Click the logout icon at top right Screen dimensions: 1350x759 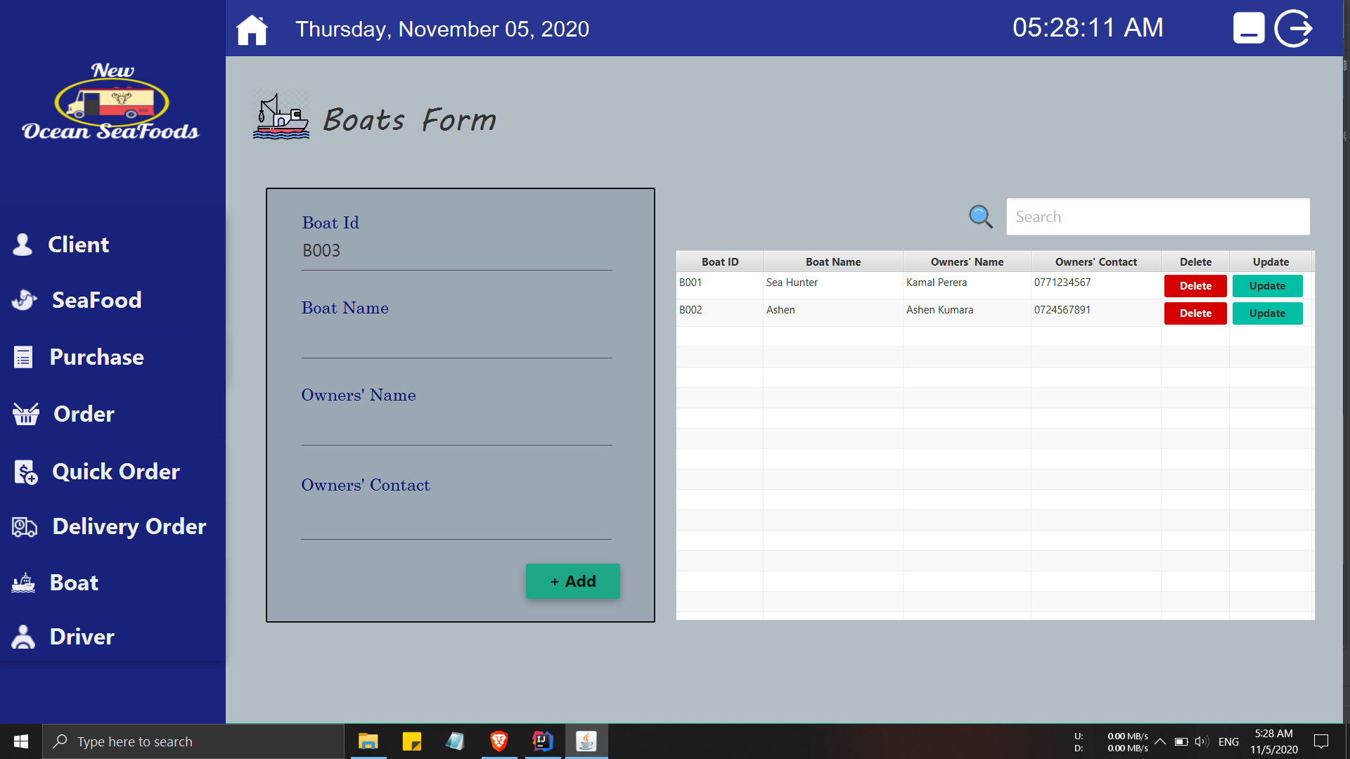(1294, 28)
